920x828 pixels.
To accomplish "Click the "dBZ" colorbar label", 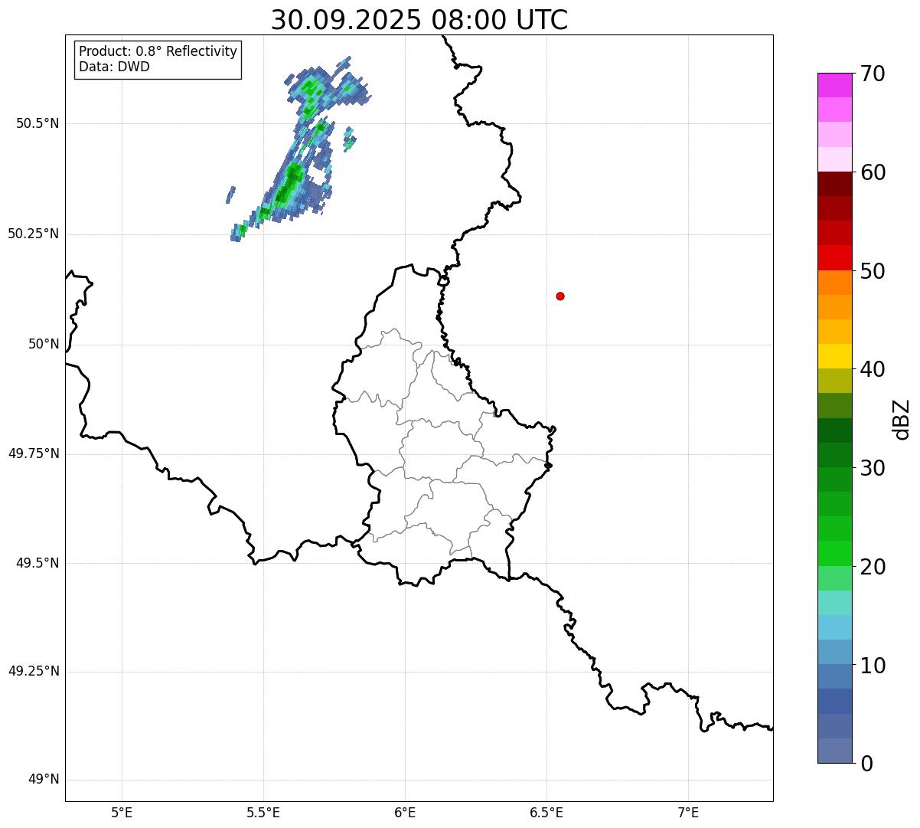I will coord(902,418).
